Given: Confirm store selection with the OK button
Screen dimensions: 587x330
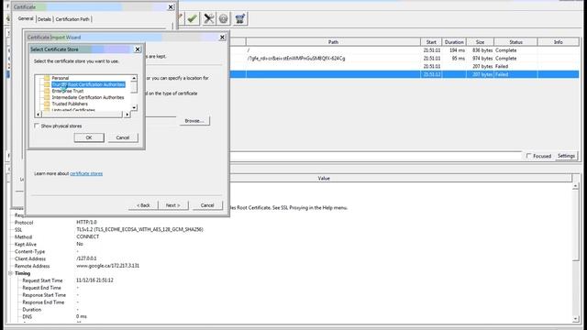Looking at the screenshot, I should [89, 137].
